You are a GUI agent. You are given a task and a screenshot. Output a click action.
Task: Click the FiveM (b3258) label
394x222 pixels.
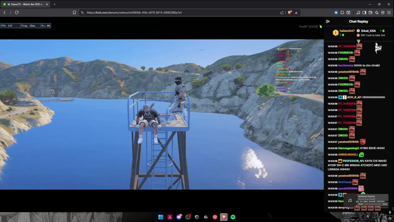[308, 27]
